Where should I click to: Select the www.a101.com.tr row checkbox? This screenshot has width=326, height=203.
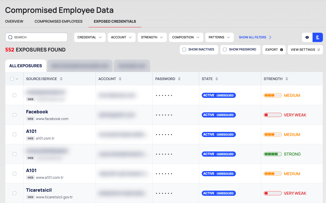pyautogui.click(x=14, y=174)
